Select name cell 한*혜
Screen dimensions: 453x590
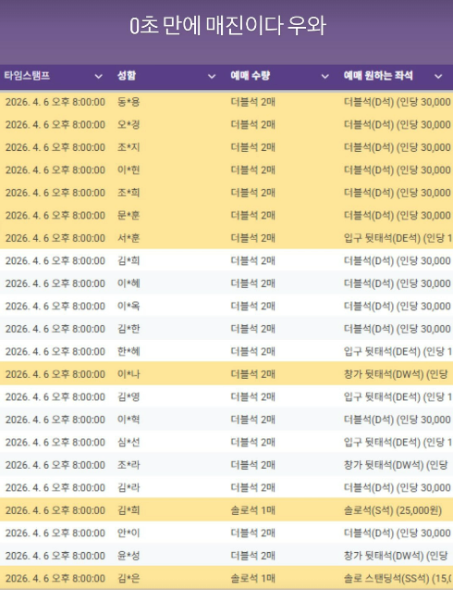coord(129,351)
